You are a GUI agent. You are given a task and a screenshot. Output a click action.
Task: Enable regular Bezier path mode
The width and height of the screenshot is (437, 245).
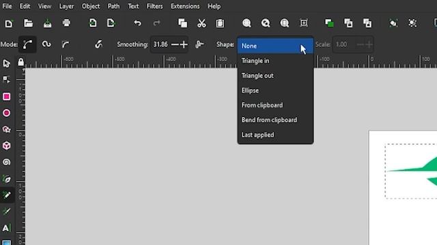pos(27,44)
